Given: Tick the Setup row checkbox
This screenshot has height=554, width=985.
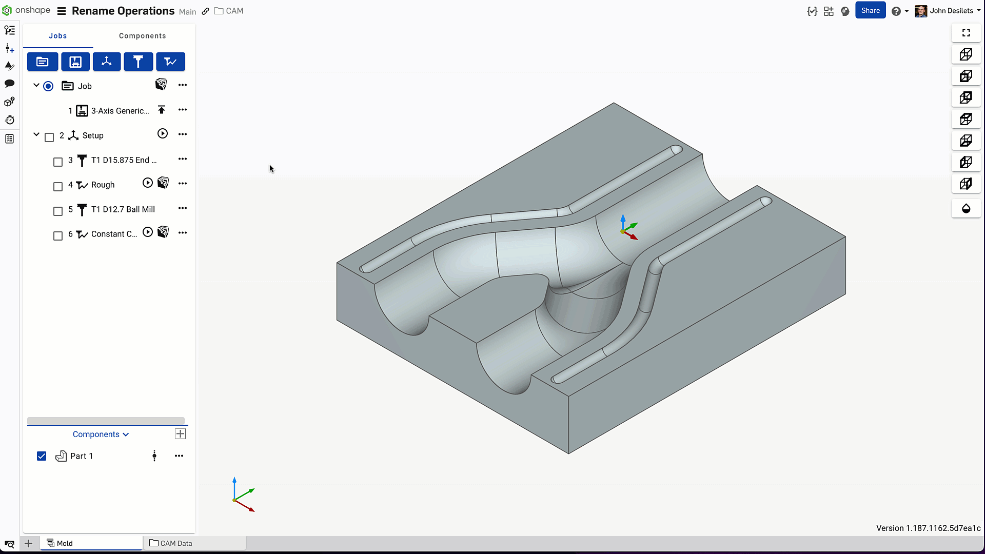Looking at the screenshot, I should 49,137.
